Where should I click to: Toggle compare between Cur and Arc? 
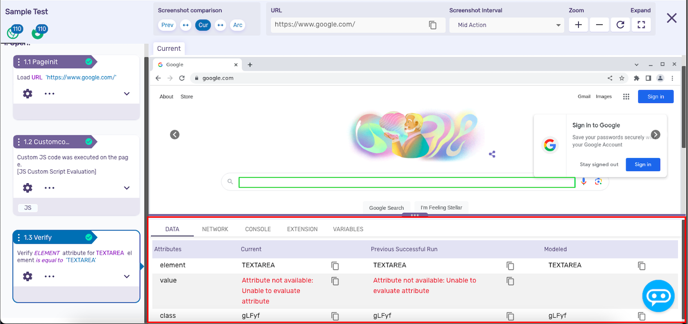coord(220,25)
